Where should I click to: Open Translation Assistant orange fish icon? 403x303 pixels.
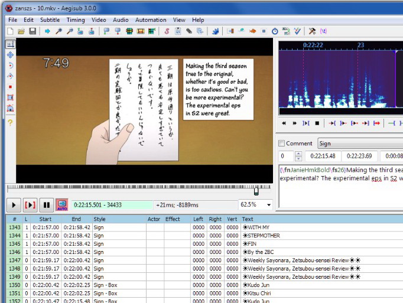(x=253, y=31)
